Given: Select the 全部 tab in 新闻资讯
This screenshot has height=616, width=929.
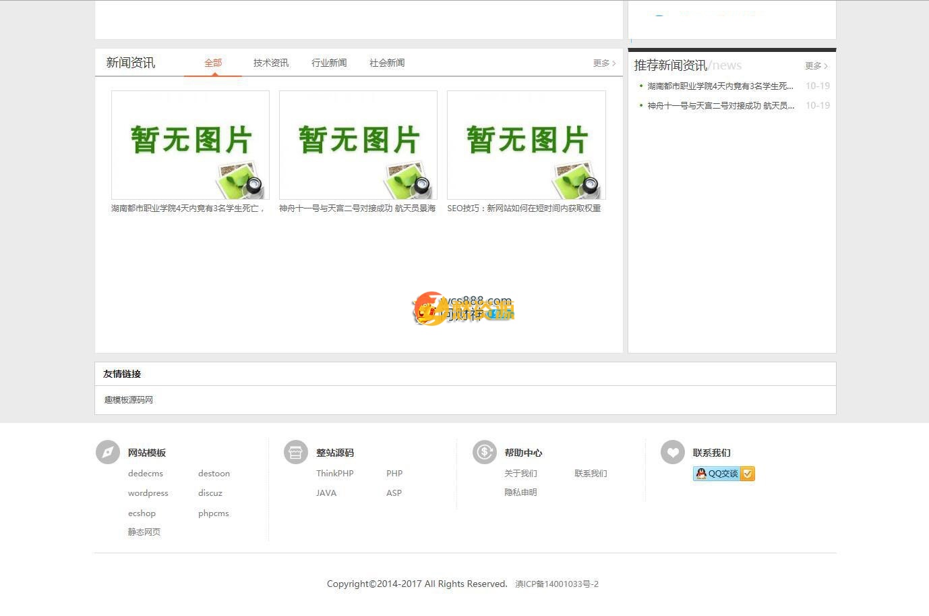Looking at the screenshot, I should 213,62.
